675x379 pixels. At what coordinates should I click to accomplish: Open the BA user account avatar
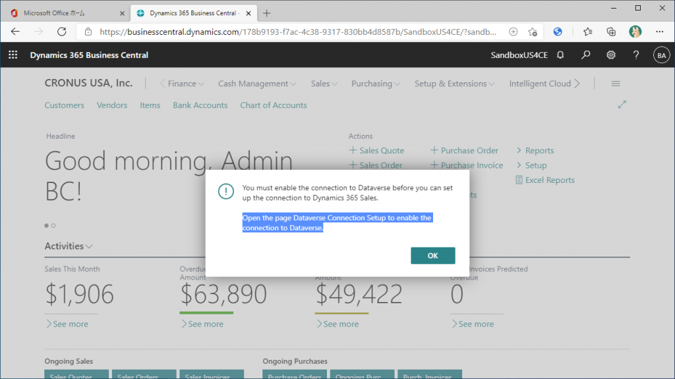coord(661,55)
